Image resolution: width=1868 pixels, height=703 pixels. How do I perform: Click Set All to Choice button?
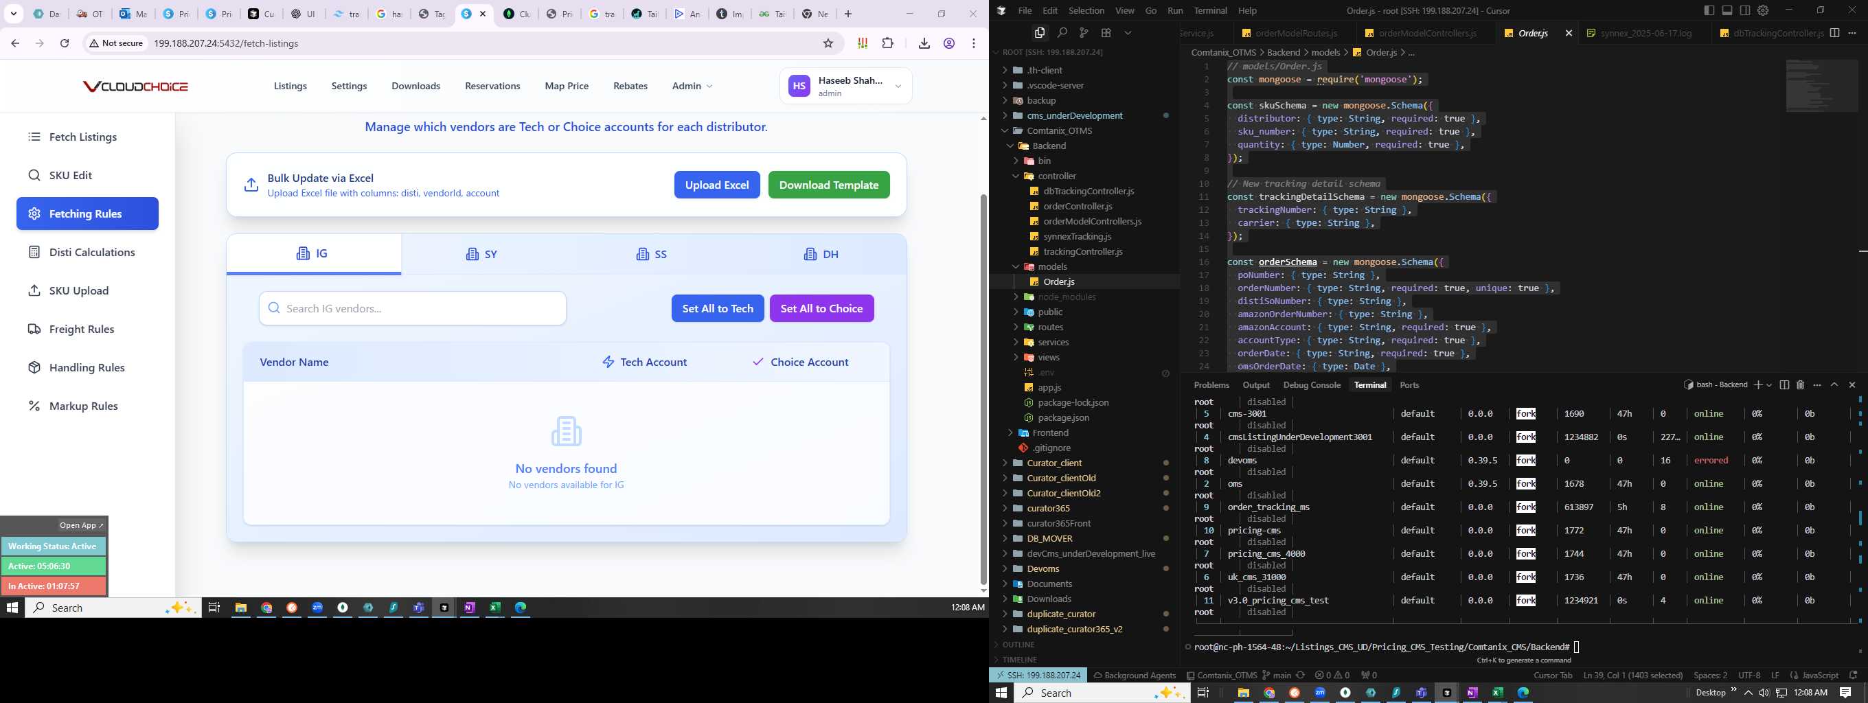[x=821, y=309]
